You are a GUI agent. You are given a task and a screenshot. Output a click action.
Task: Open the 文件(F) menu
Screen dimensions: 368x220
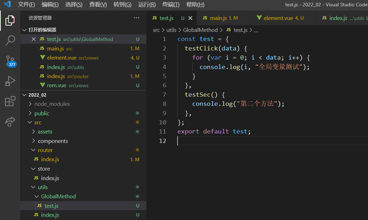27,5
